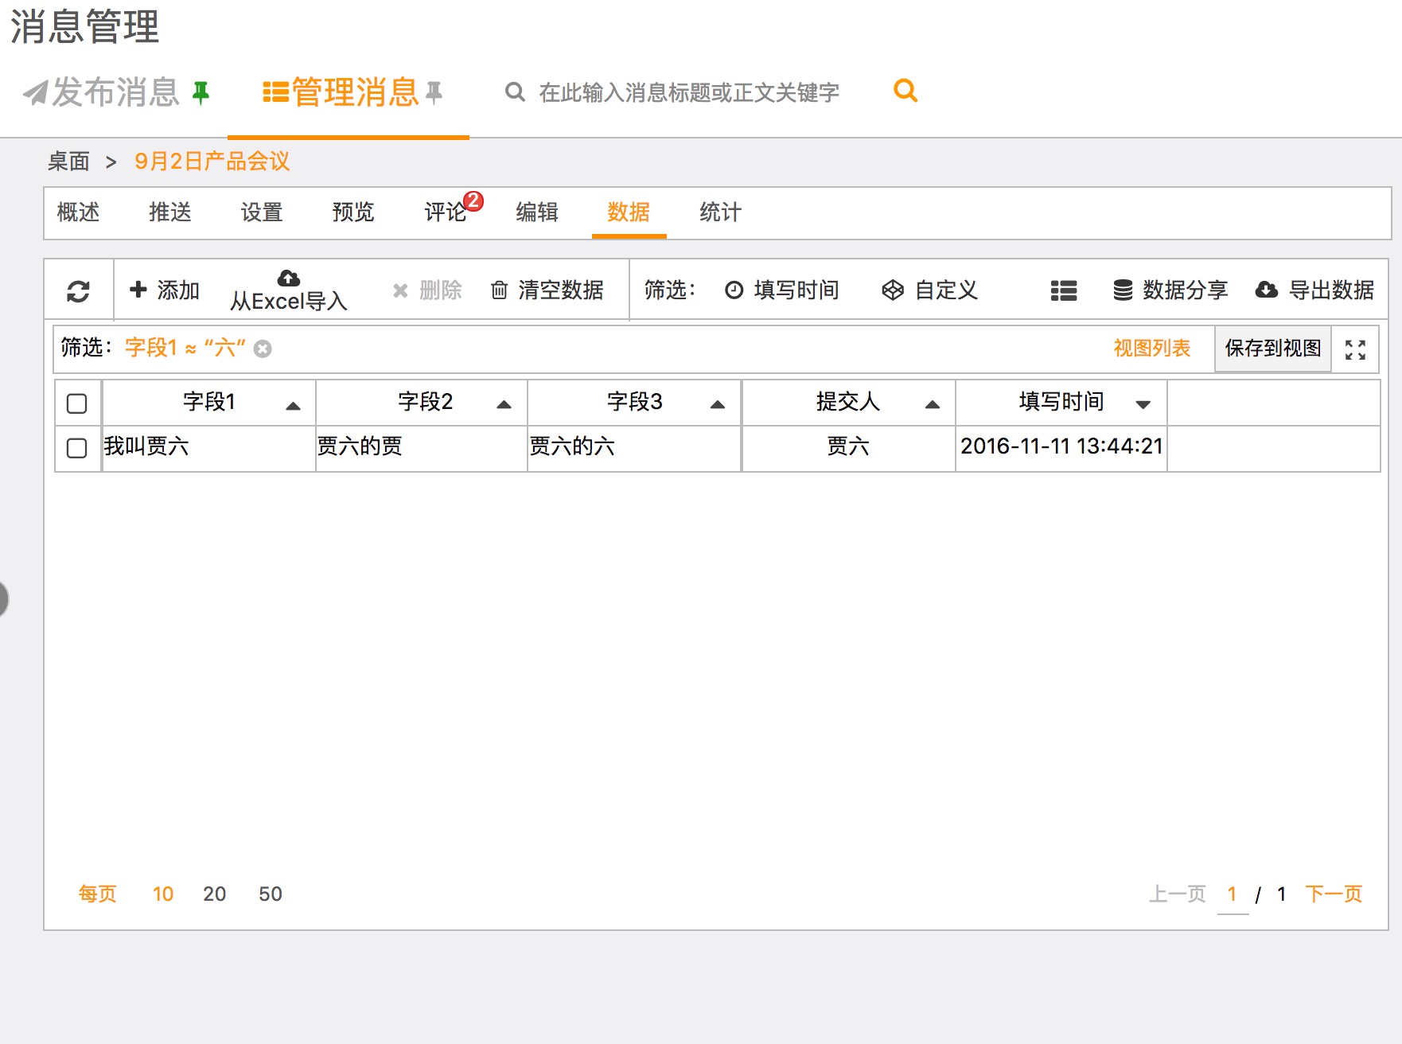Set 10 items per page
The width and height of the screenshot is (1402, 1044).
[163, 894]
